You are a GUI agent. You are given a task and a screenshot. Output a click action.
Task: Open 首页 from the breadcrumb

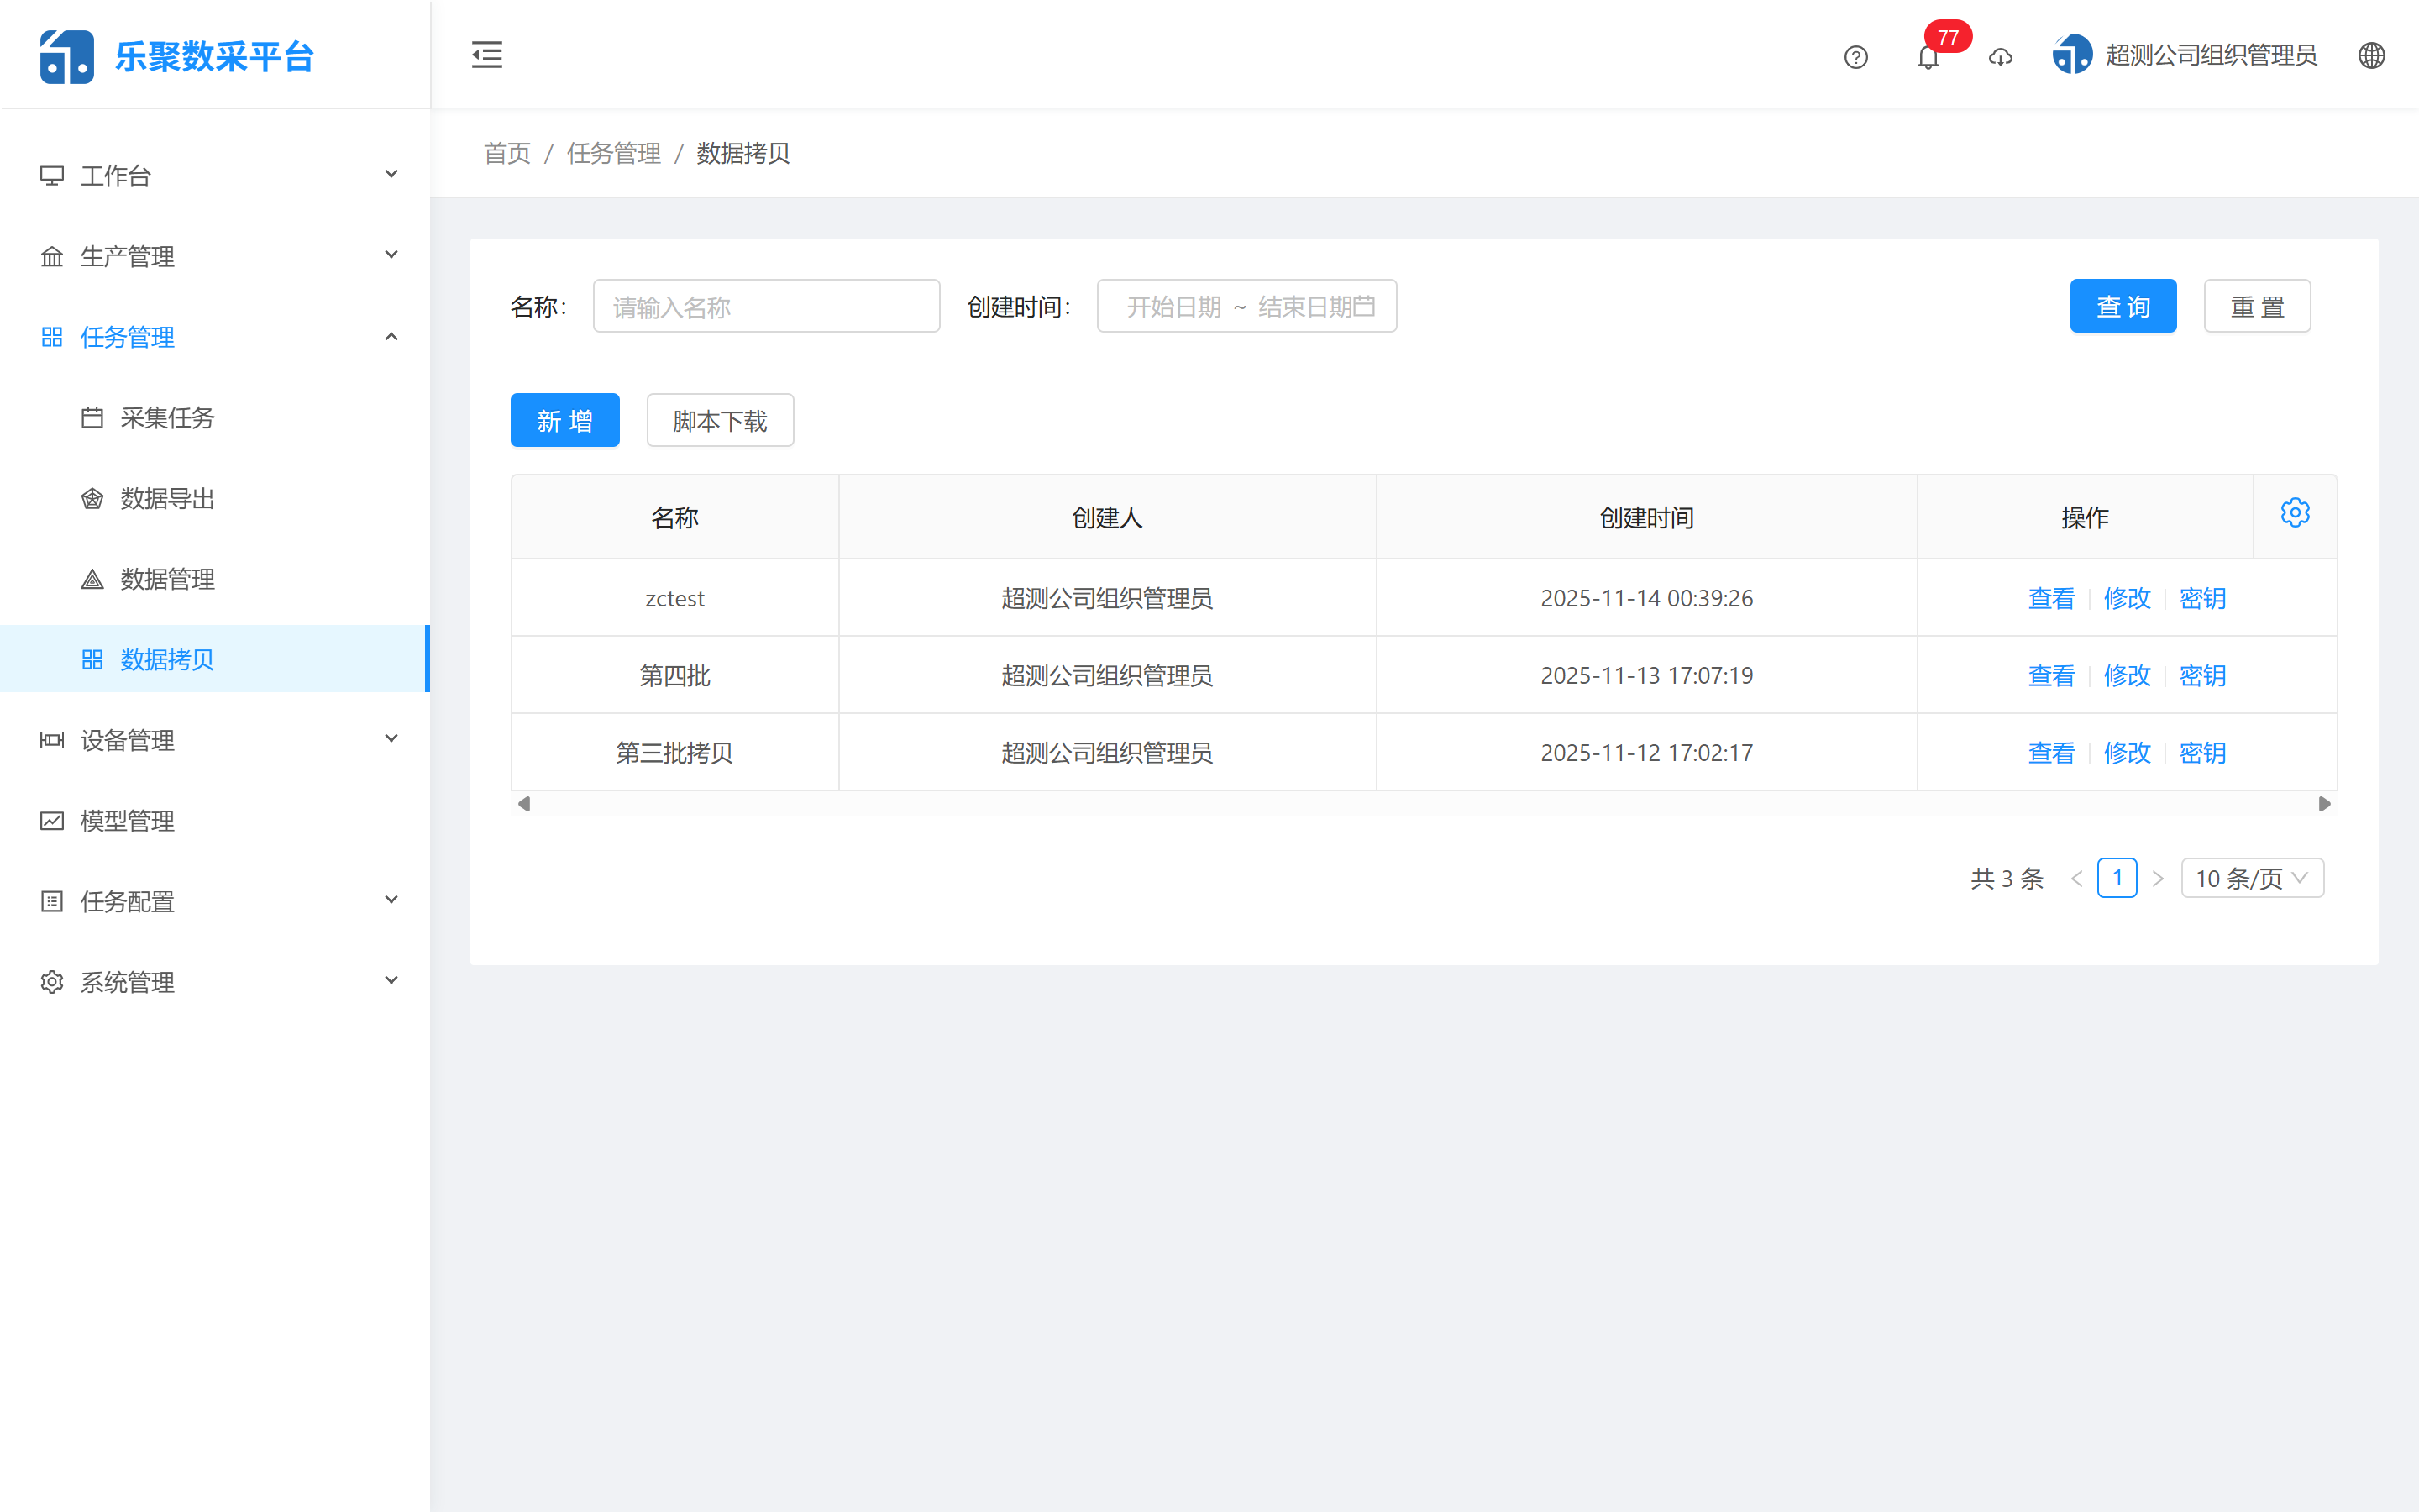click(506, 153)
